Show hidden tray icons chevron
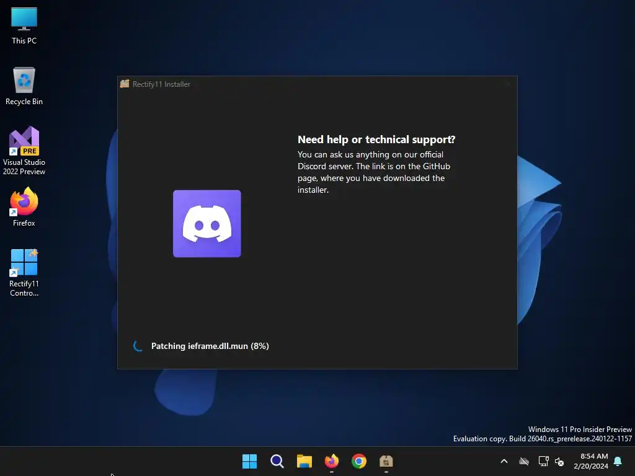 [504, 461]
